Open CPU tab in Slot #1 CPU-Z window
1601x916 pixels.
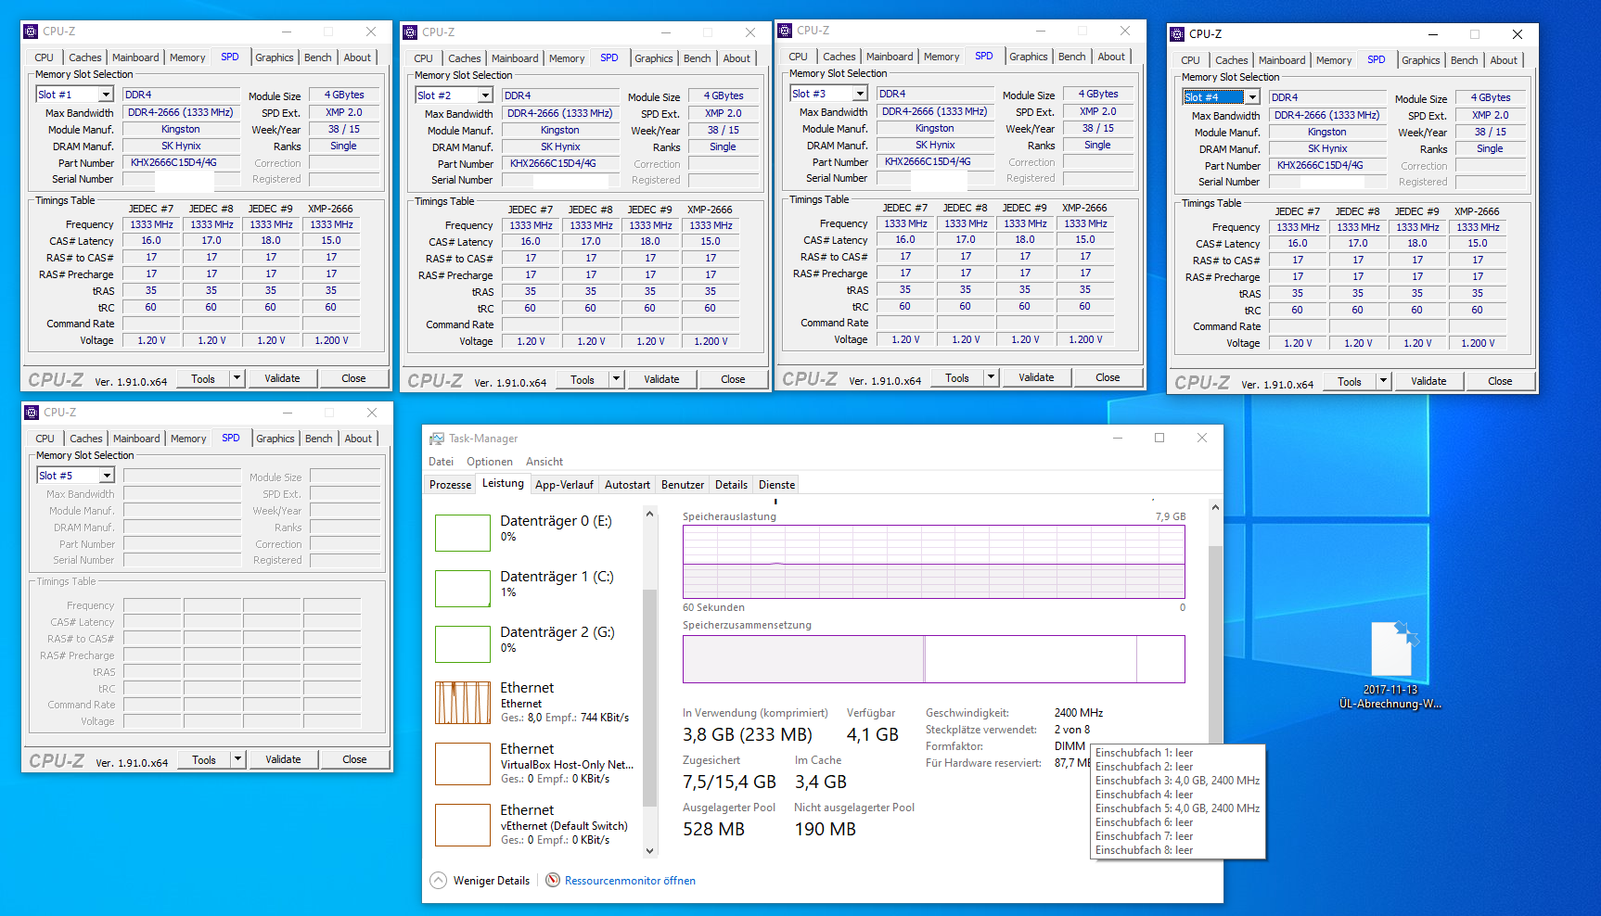pos(45,57)
